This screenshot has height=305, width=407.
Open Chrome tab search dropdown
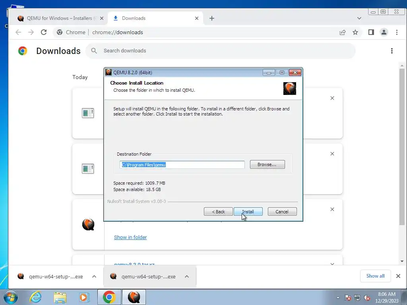click(x=359, y=18)
